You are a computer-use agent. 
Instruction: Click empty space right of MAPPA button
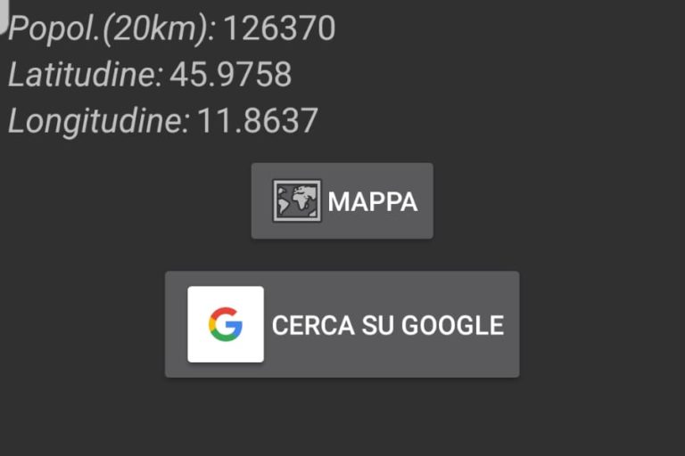[x=553, y=200]
